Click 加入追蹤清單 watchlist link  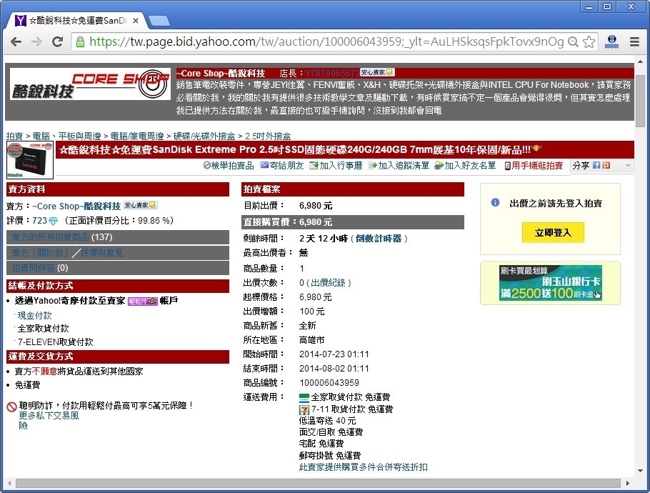point(399,166)
